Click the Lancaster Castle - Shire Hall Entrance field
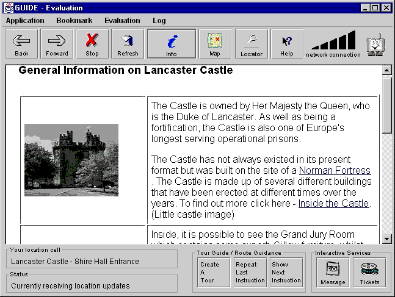Viewport: 395px width, 297px height. click(x=92, y=262)
